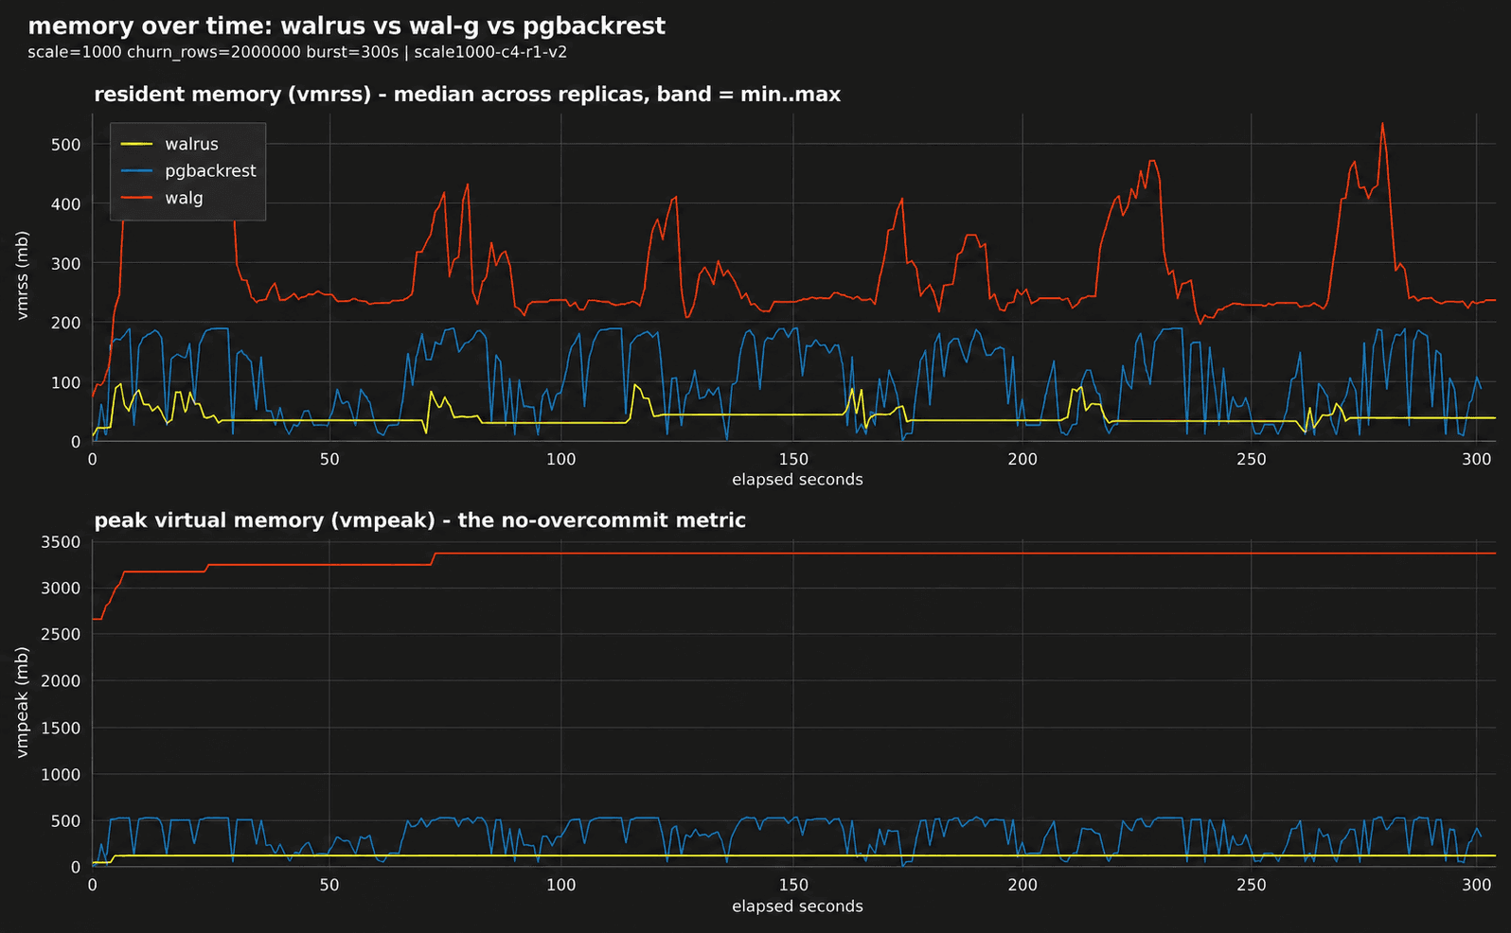Click the "vmrss (mb)" y-axis label

click(23, 275)
